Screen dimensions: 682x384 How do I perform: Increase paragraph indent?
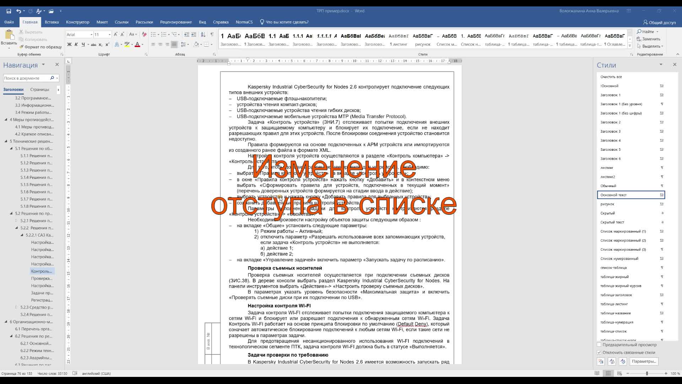(194, 34)
